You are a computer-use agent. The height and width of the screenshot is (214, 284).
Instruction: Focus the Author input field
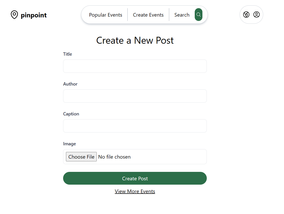point(135,96)
